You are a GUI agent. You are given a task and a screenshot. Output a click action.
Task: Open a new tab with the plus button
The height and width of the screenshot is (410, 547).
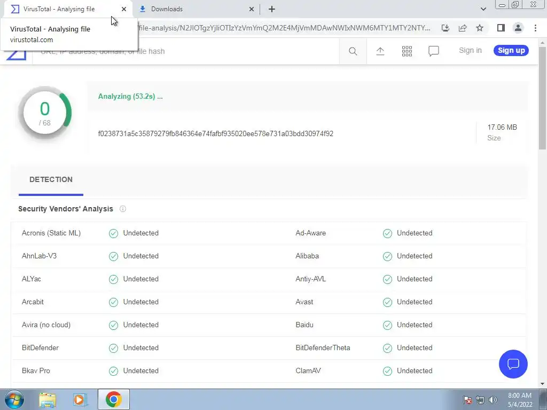click(x=272, y=9)
